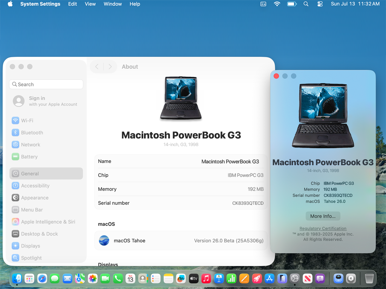Open the System Settings menu
386x289 pixels.
[40, 4]
